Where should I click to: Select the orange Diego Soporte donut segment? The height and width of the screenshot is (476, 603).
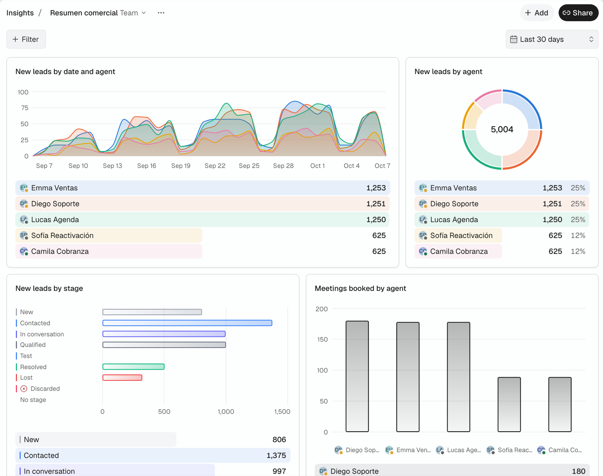click(x=526, y=153)
